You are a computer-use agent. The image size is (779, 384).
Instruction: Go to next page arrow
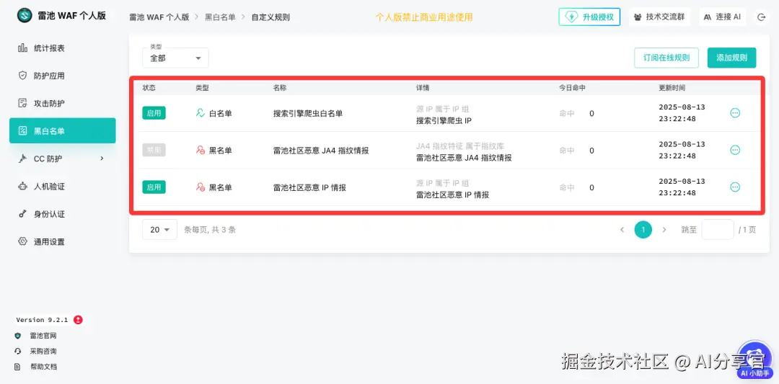click(664, 230)
